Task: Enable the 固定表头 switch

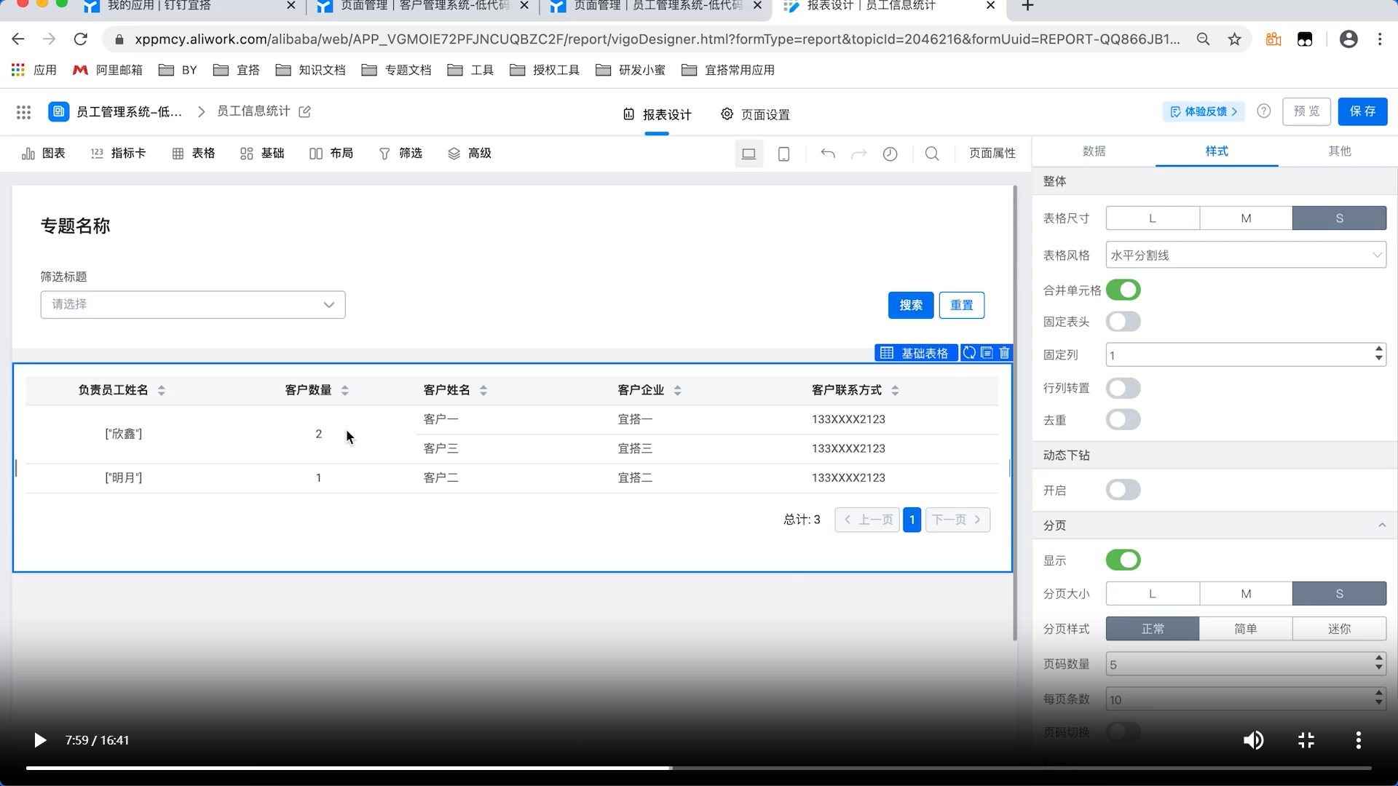Action: point(1123,322)
